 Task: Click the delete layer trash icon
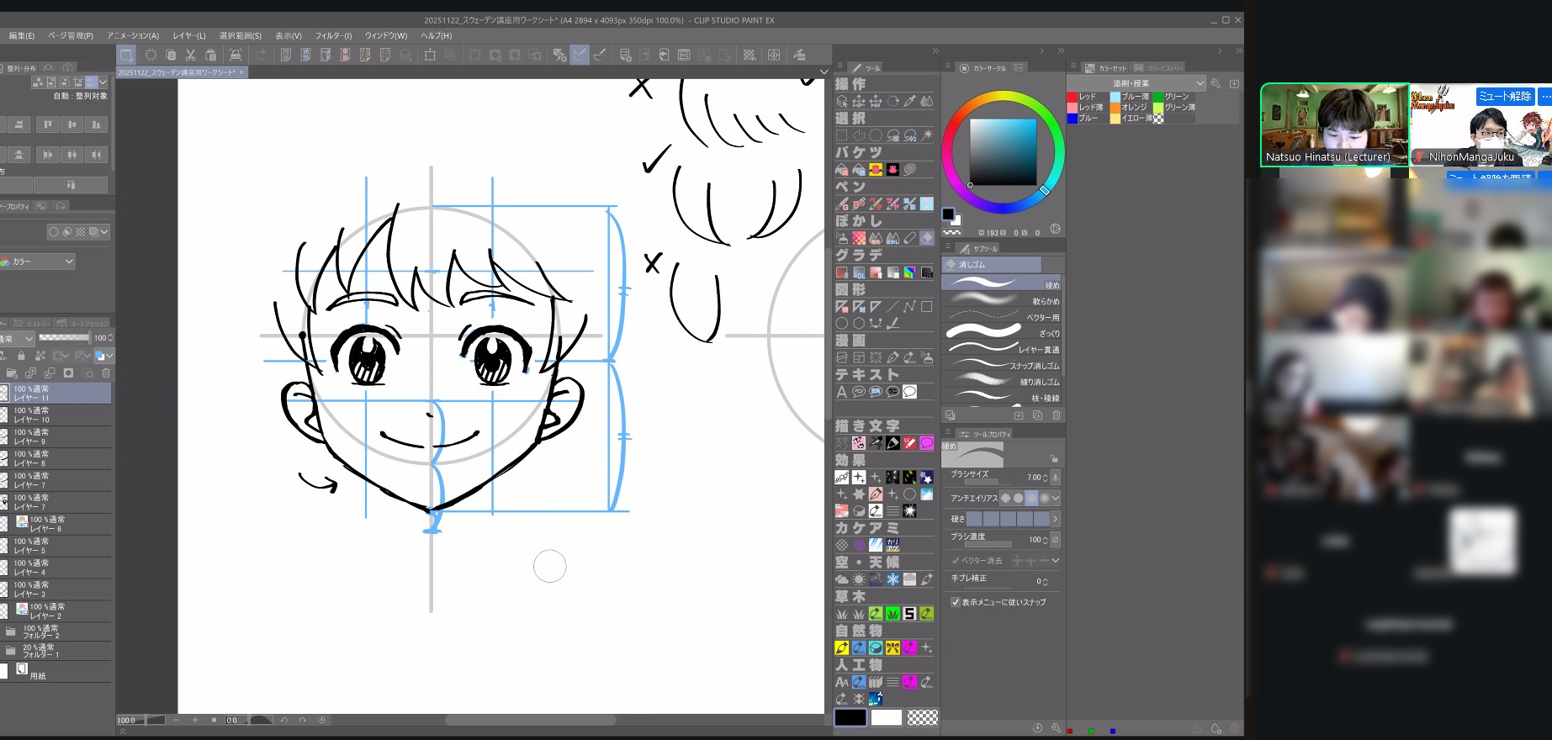pos(106,373)
